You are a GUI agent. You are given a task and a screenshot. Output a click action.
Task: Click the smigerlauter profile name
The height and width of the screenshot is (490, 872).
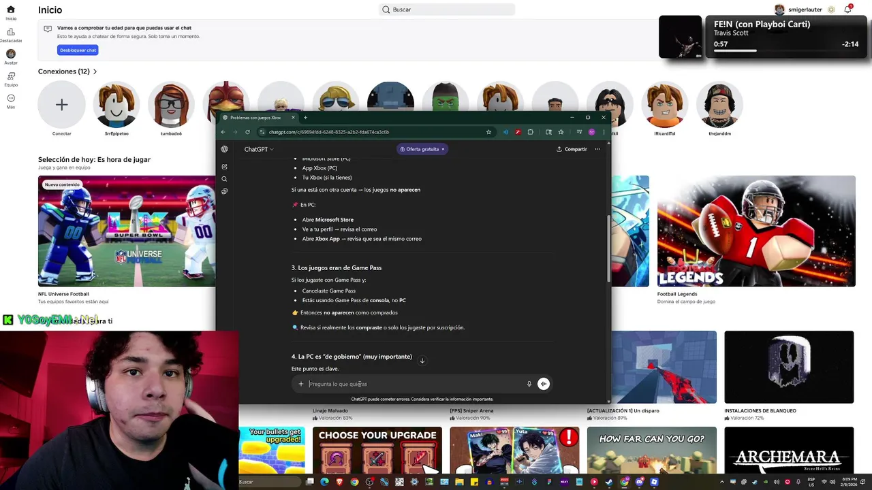[x=805, y=10]
